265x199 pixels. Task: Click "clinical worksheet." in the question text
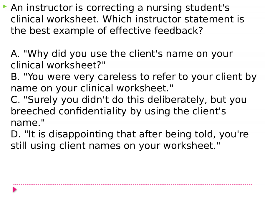point(55,19)
